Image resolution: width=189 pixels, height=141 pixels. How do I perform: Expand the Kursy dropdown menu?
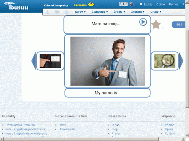coord(80,12)
